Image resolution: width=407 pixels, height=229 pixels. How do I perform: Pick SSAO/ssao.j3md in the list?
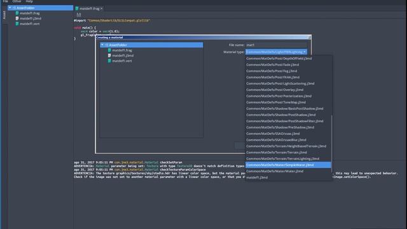pyautogui.click(x=288, y=134)
